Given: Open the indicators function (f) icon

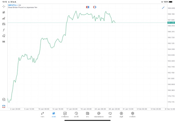Looking at the screenshot, I should tap(4, 30).
